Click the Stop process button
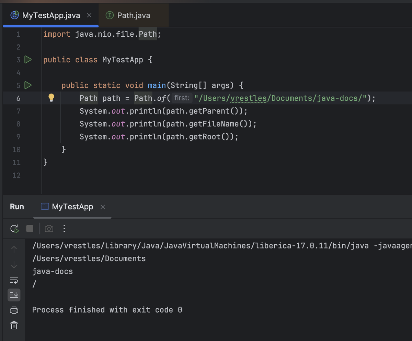The height and width of the screenshot is (341, 412). 30,228
